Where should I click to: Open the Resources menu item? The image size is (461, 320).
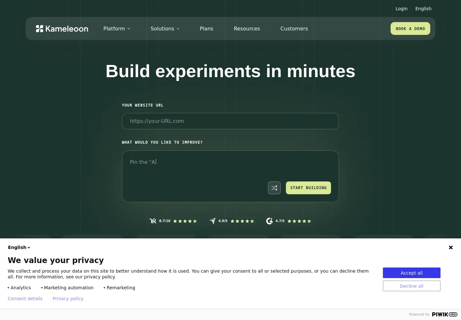247,28
